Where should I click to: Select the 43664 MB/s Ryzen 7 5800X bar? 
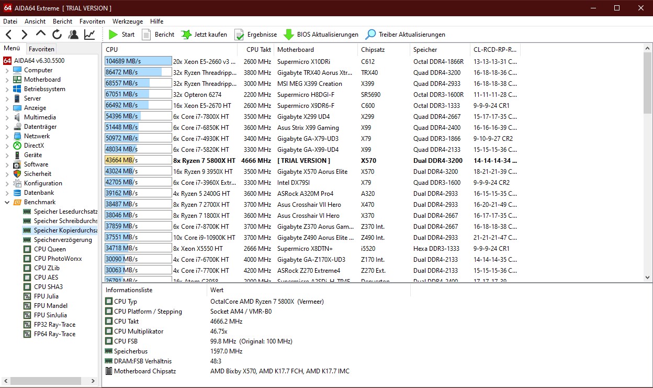tap(138, 160)
